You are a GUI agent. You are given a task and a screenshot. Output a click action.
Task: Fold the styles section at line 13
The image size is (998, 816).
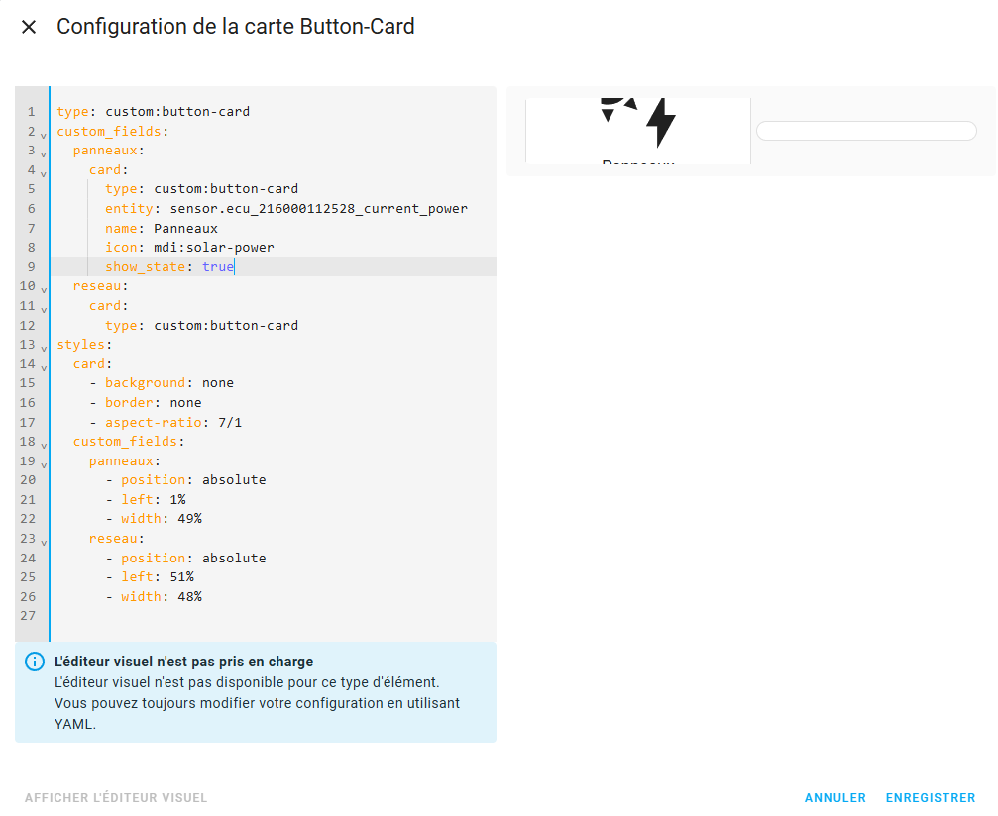(44, 347)
